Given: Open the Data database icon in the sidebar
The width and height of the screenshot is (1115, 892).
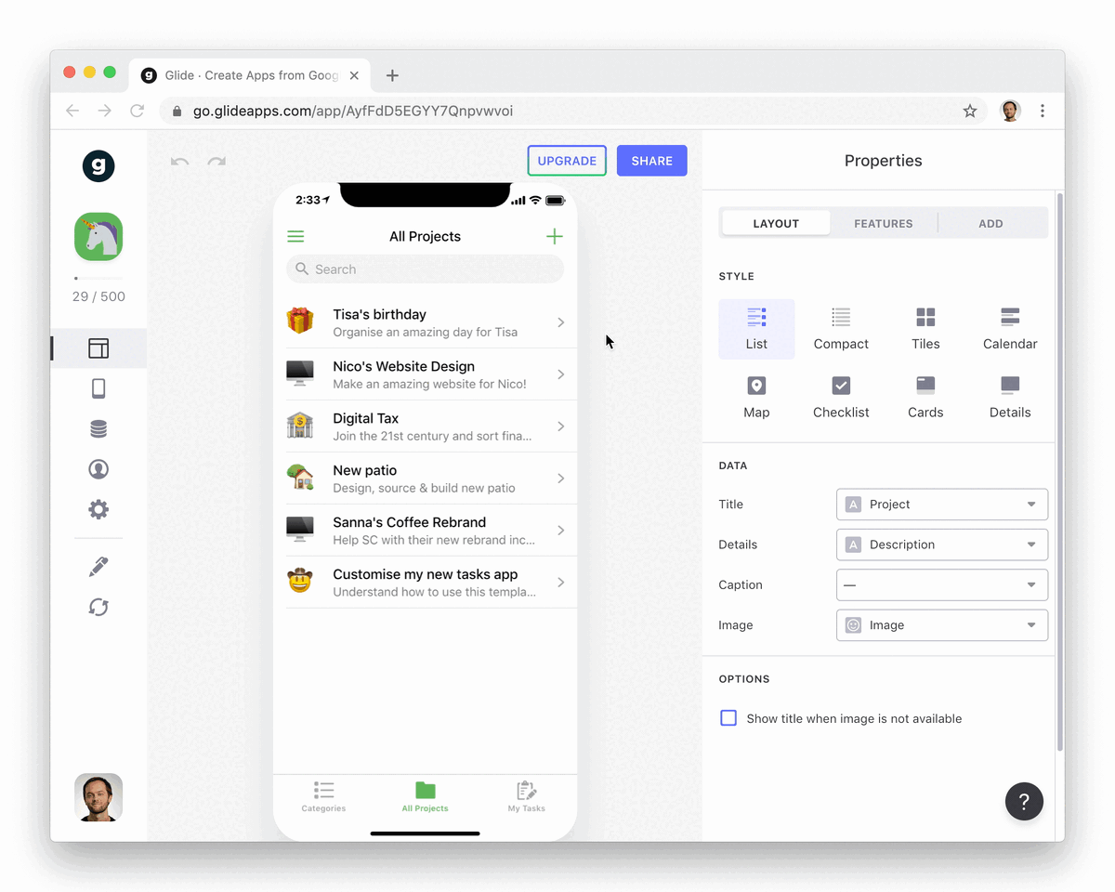Looking at the screenshot, I should [x=98, y=428].
